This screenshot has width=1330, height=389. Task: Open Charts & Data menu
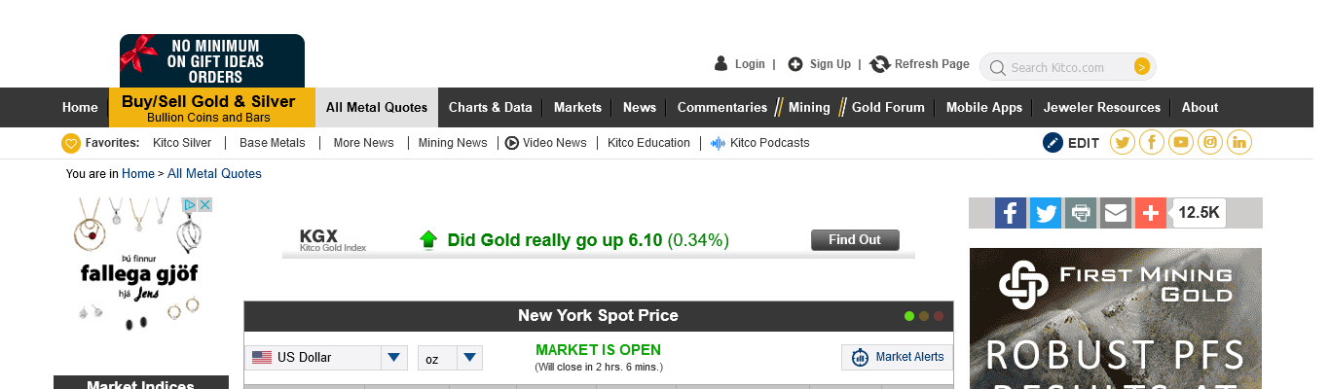tap(490, 108)
